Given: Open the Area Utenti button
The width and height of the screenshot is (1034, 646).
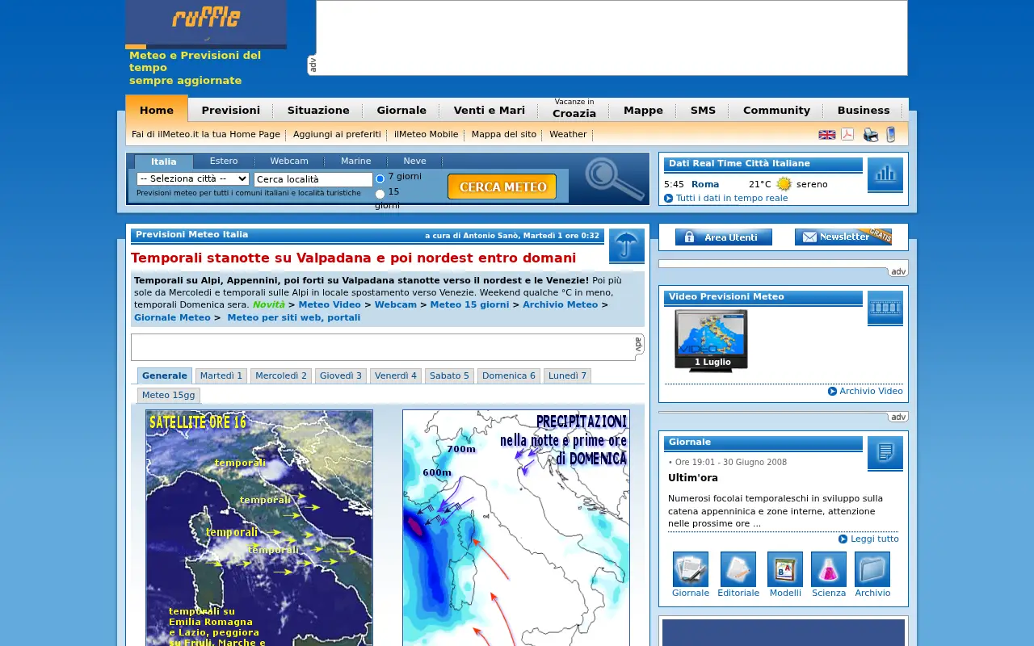Looking at the screenshot, I should pyautogui.click(x=724, y=237).
